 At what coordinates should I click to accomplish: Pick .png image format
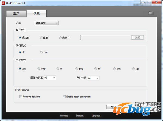(x=77, y=69)
